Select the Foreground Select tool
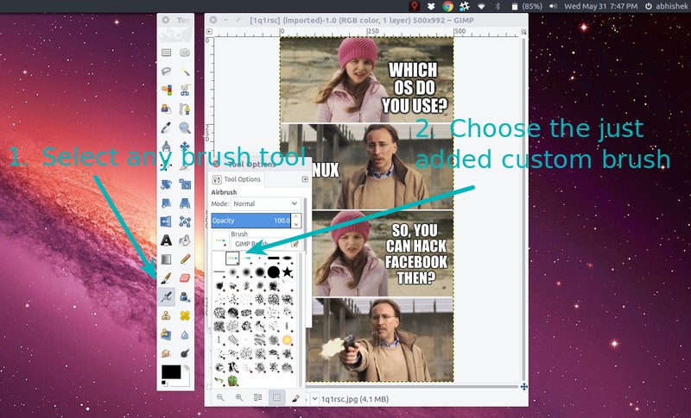691x418 pixels. tap(166, 109)
